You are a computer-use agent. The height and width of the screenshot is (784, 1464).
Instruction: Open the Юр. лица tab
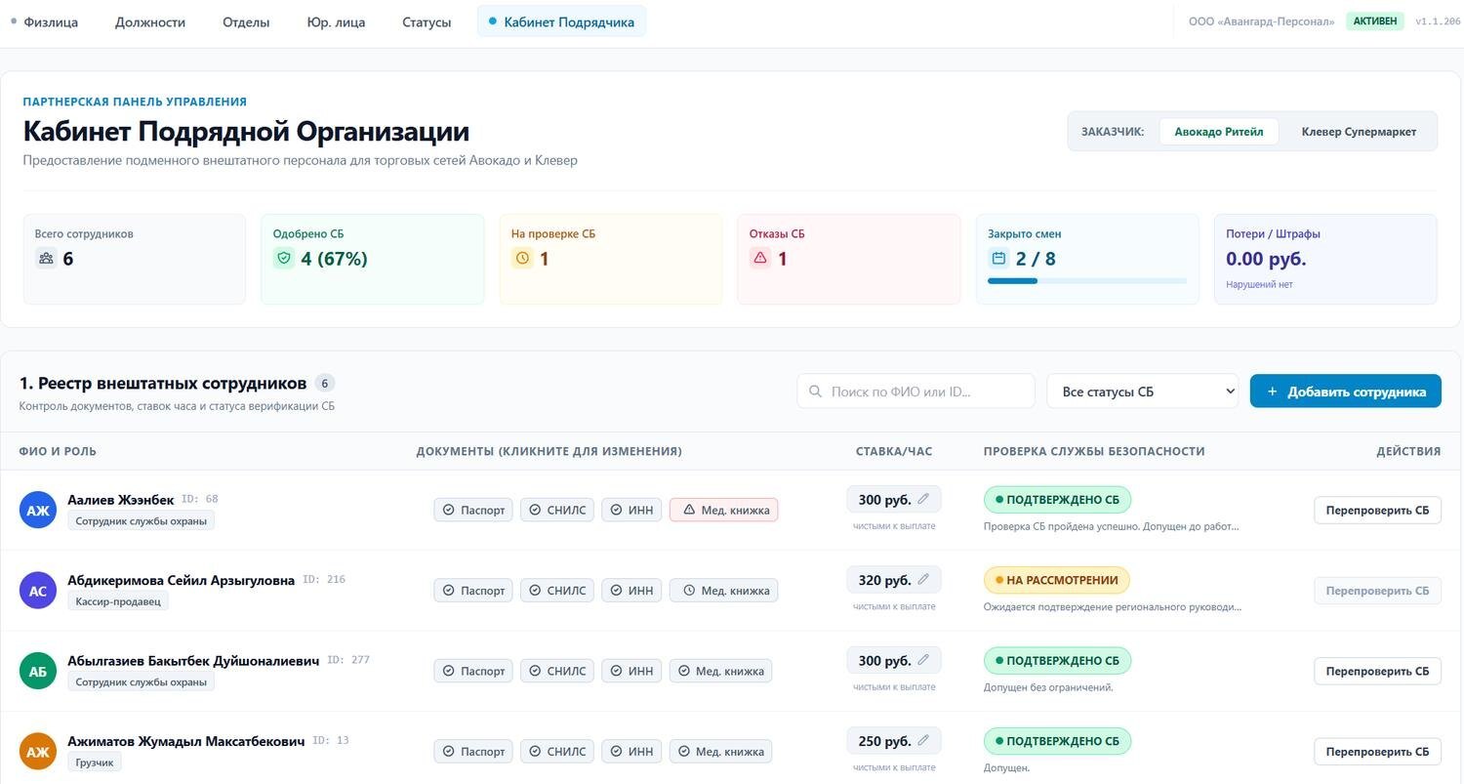tap(336, 21)
